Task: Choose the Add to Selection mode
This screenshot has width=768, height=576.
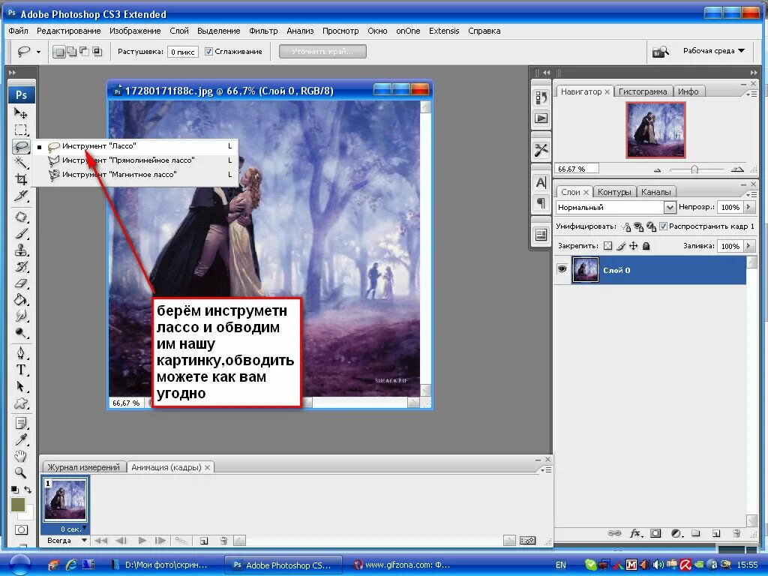Action: pyautogui.click(x=71, y=52)
